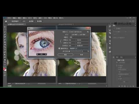This screenshot has height=104, width=139.
Task: Toggle the Resample (重新采样) checkbox
Action: coord(59,49)
